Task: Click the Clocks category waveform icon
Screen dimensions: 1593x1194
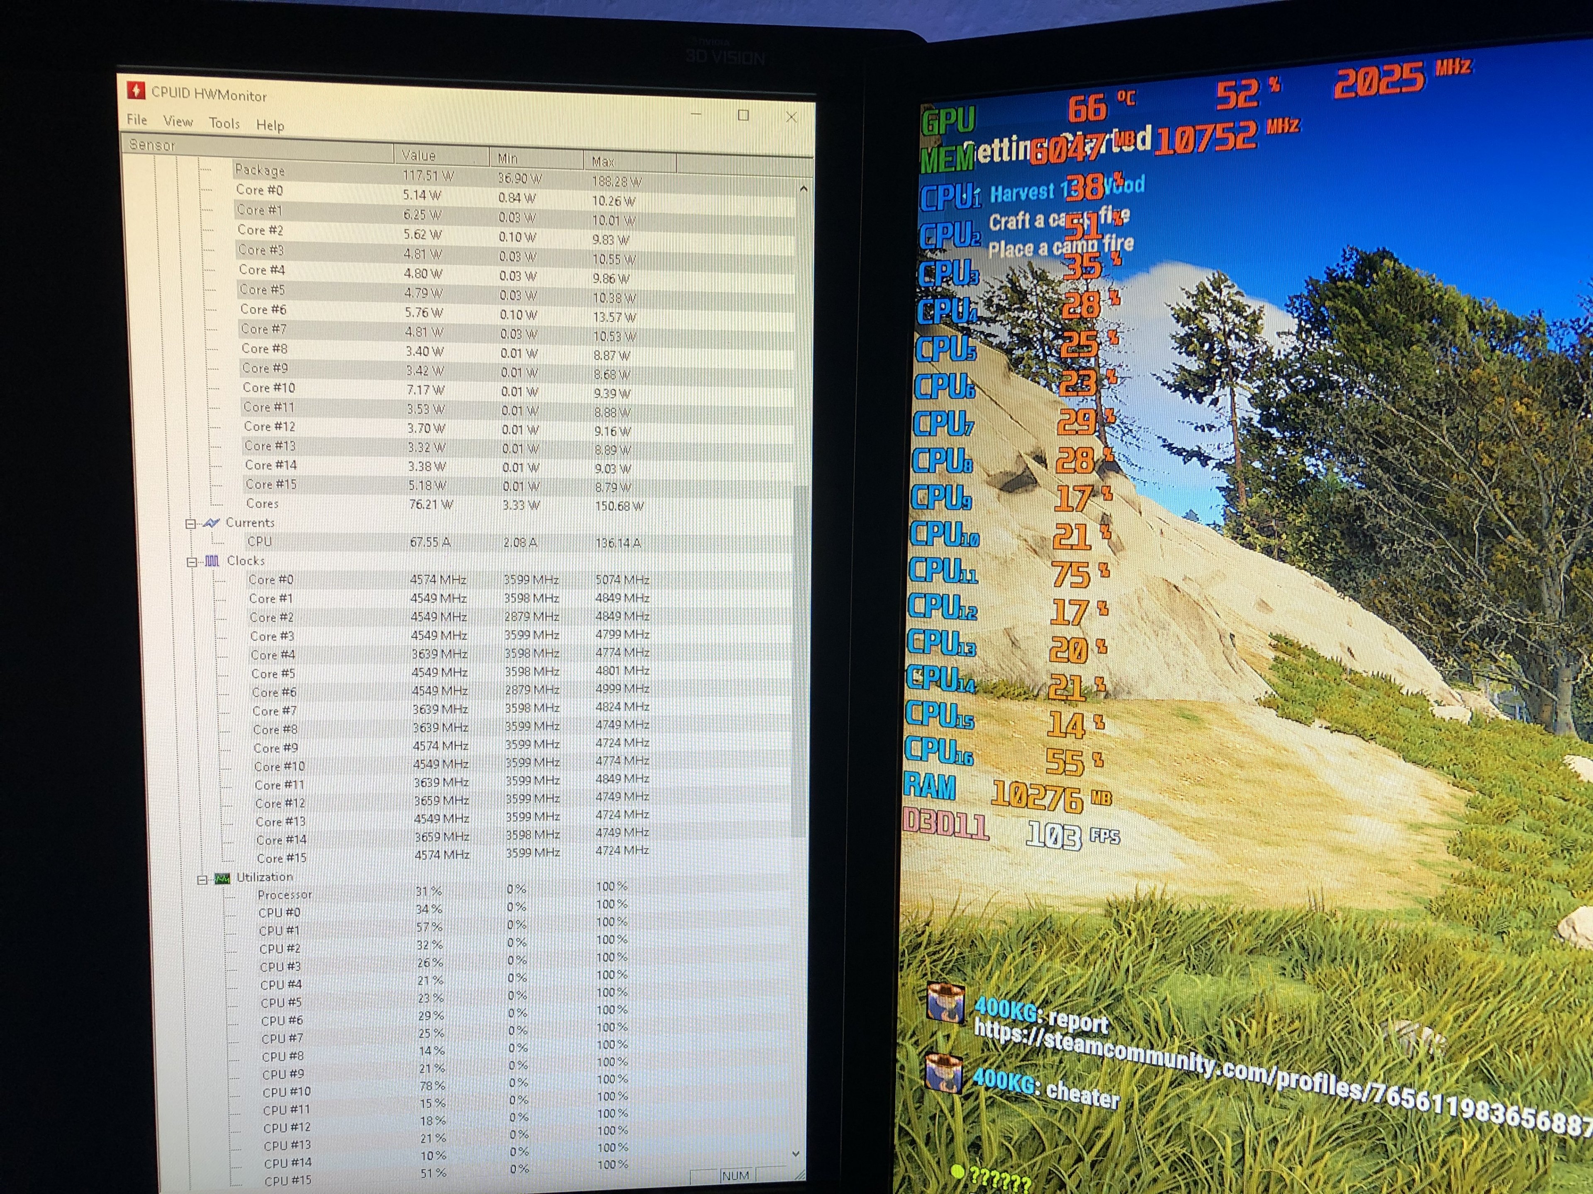Action: click(x=212, y=561)
